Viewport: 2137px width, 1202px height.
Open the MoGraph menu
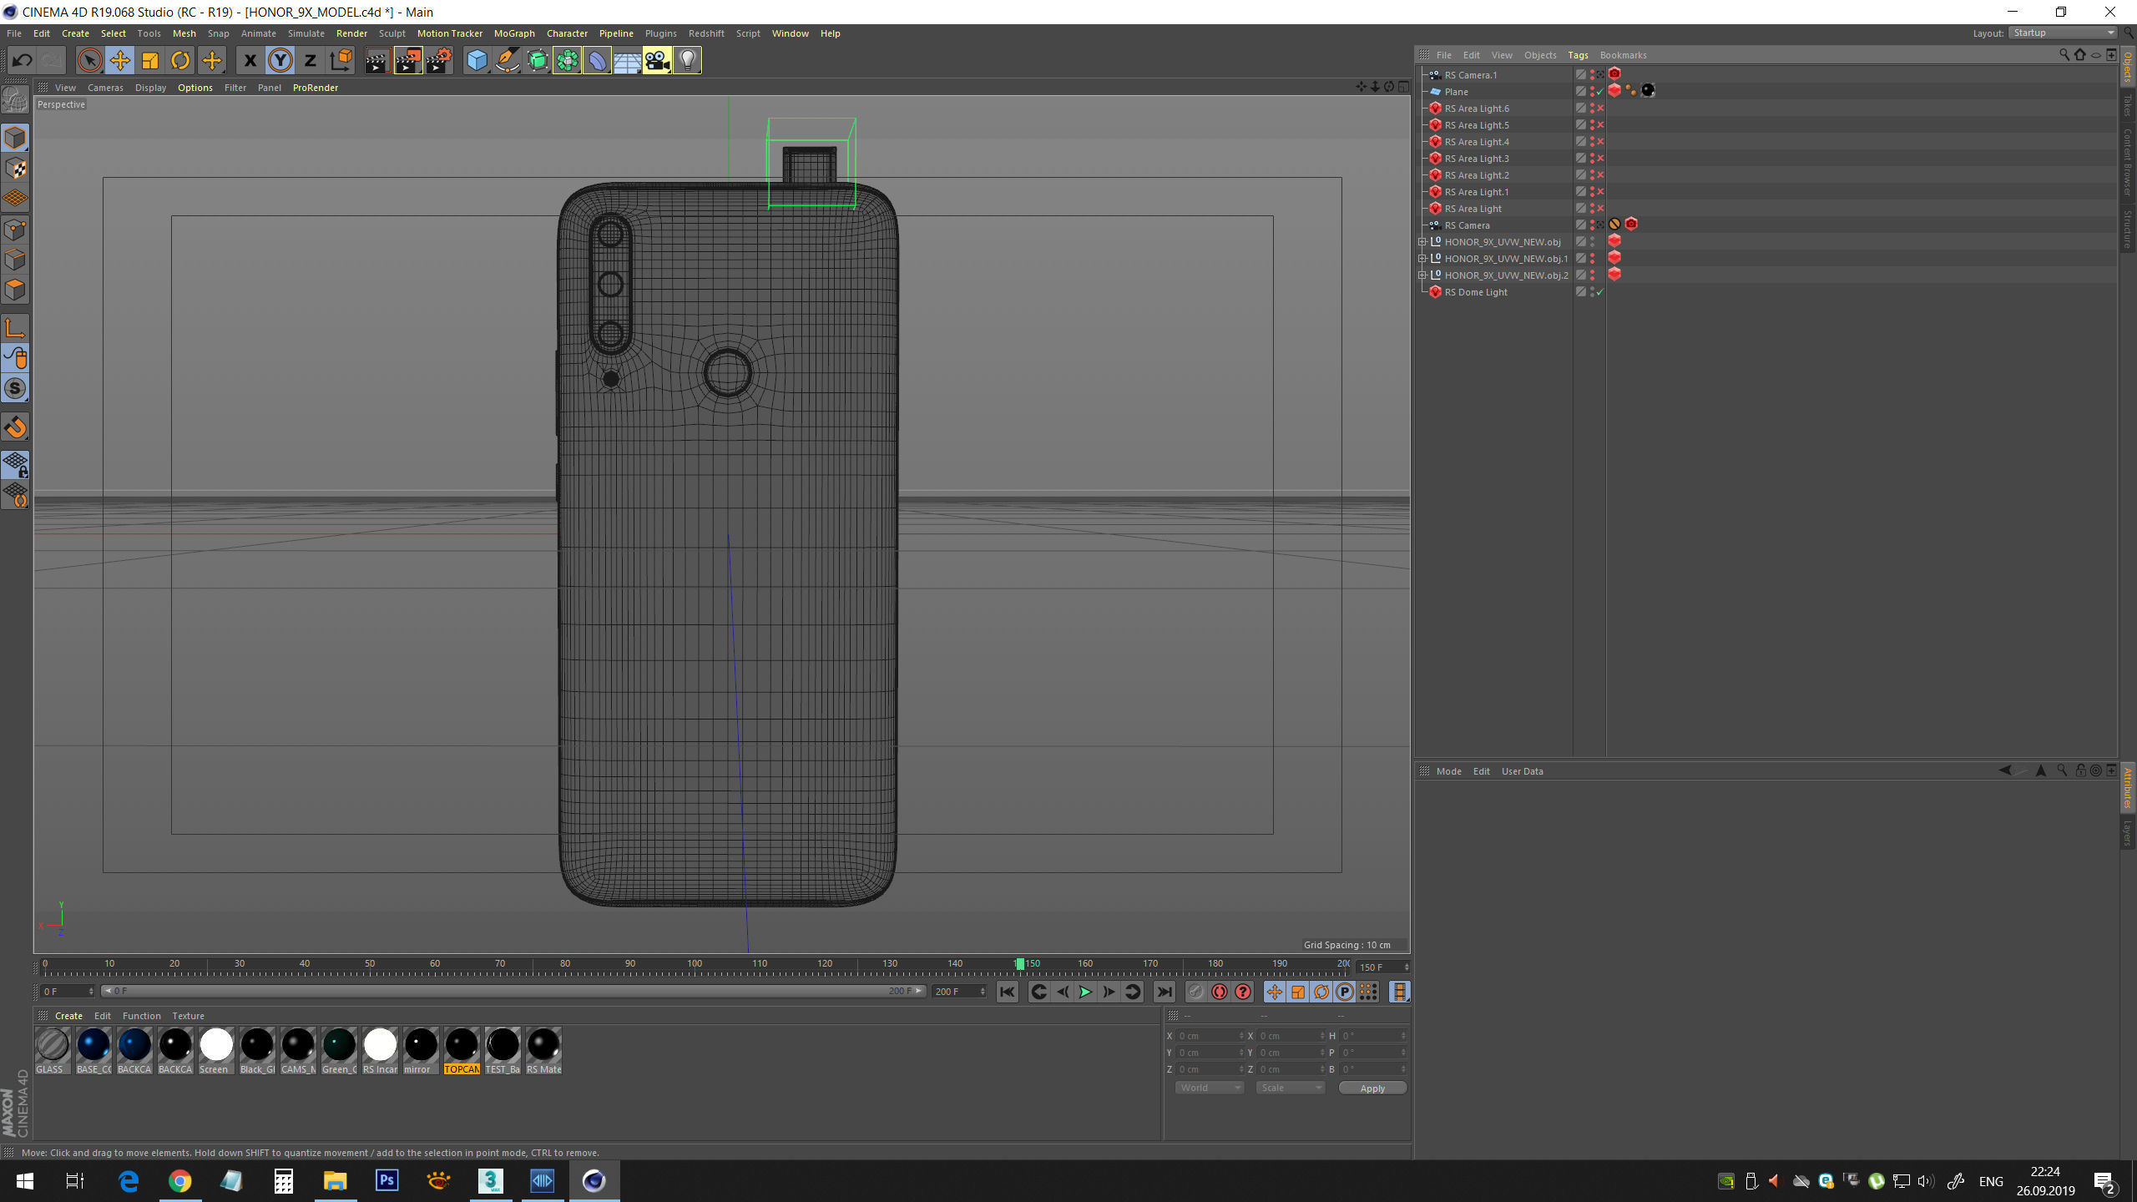(x=513, y=33)
